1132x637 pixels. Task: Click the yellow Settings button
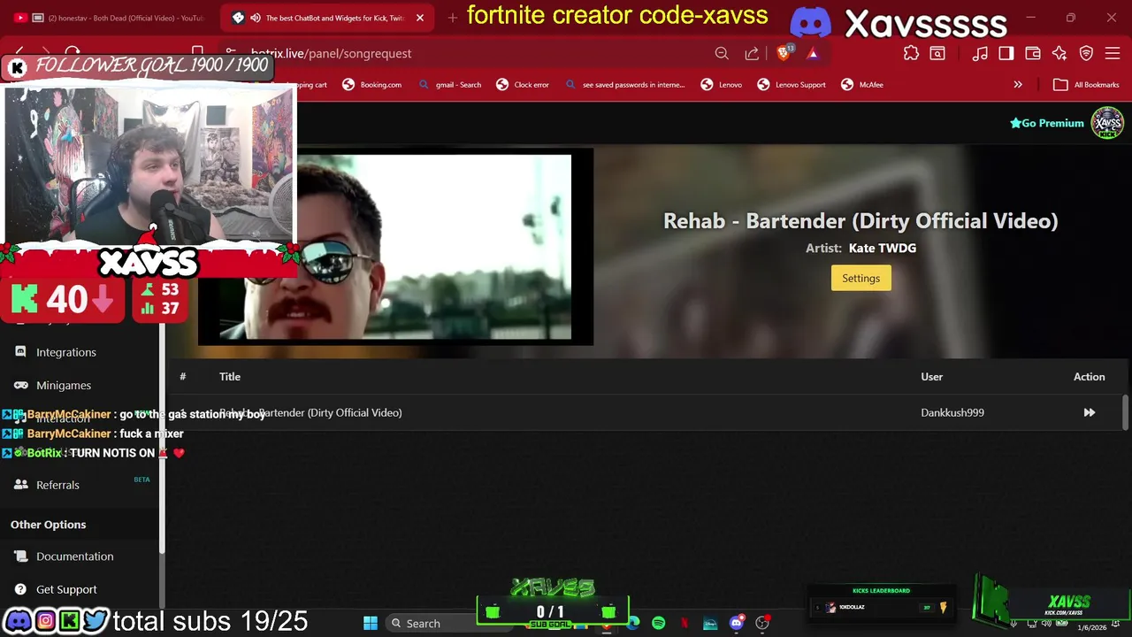[860, 279]
